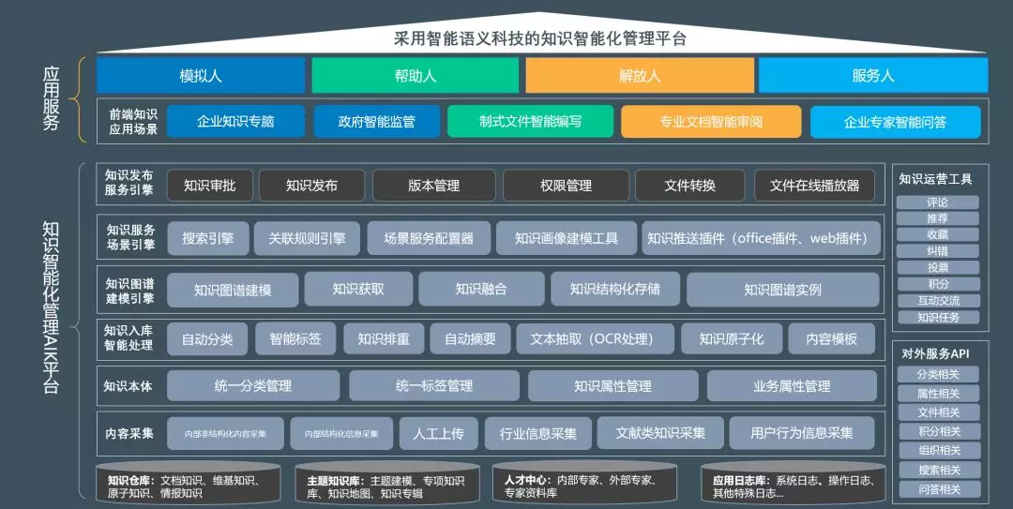
Task: Click 积分 in 知识运营工具 list
Action: click(937, 284)
